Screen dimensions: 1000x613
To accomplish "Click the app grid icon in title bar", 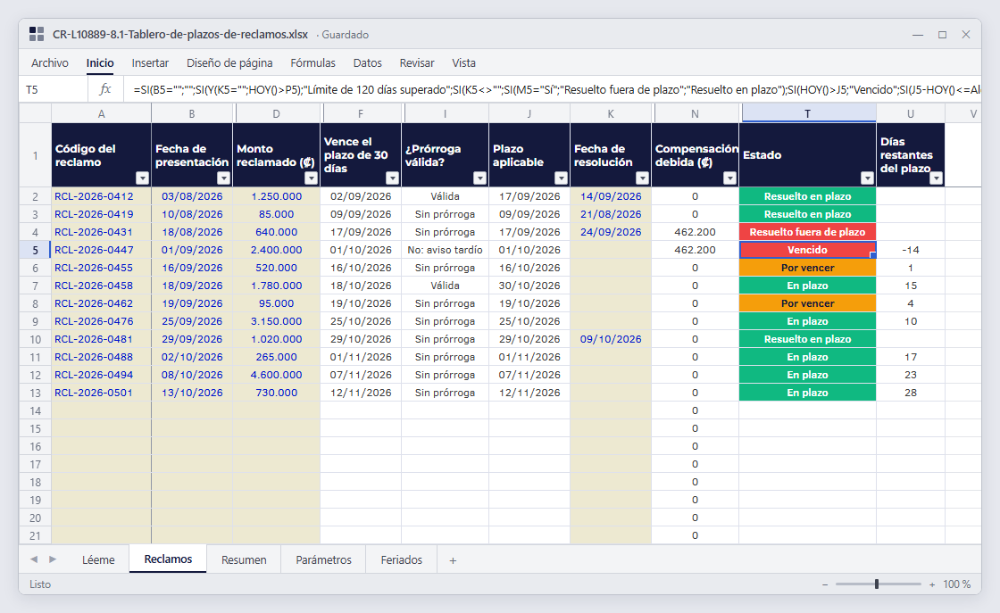I will point(37,35).
